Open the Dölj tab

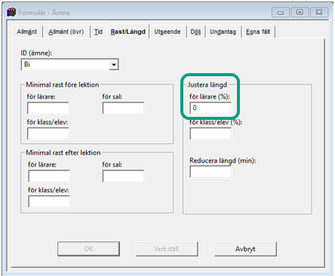click(195, 32)
